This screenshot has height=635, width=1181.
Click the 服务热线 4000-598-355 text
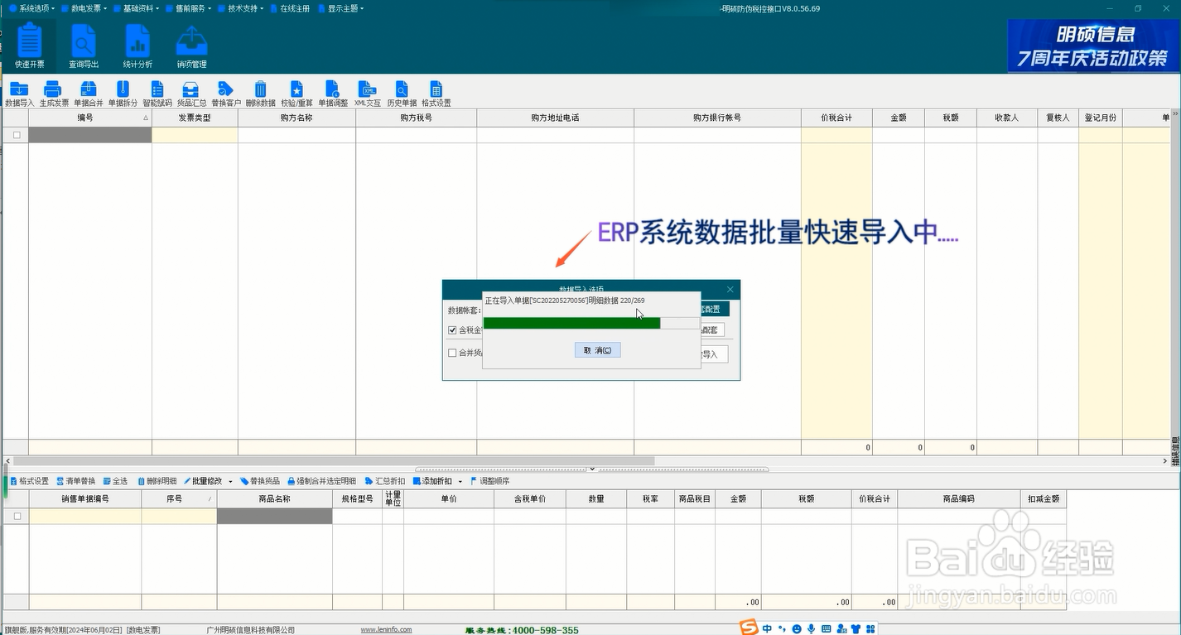point(522,630)
